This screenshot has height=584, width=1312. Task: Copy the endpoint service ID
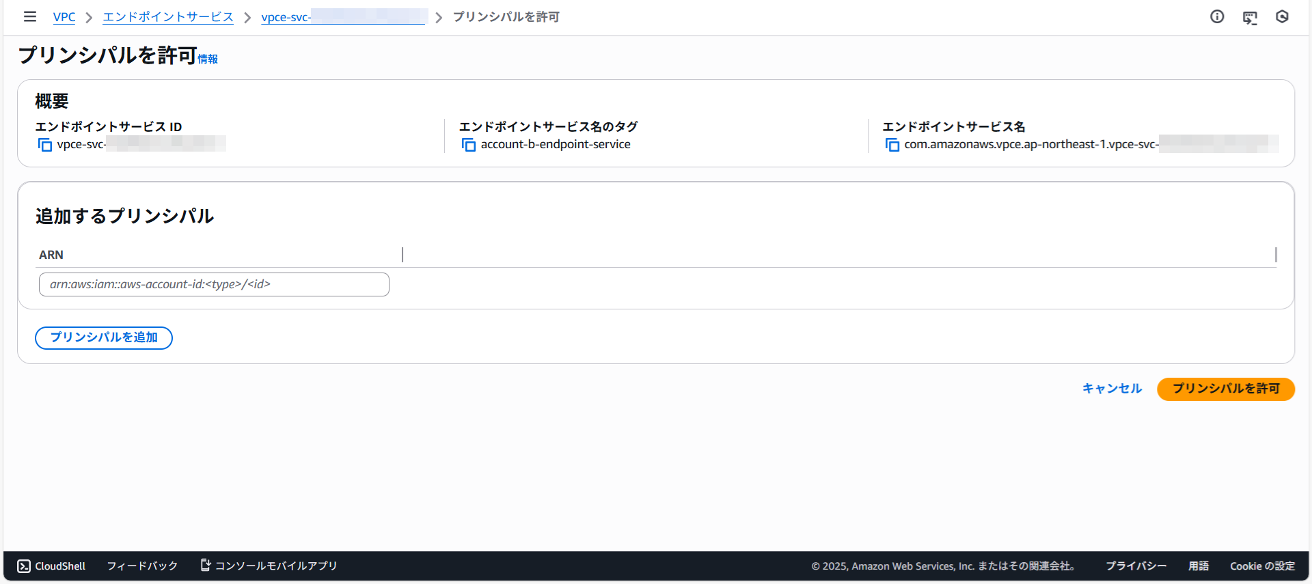tap(45, 145)
